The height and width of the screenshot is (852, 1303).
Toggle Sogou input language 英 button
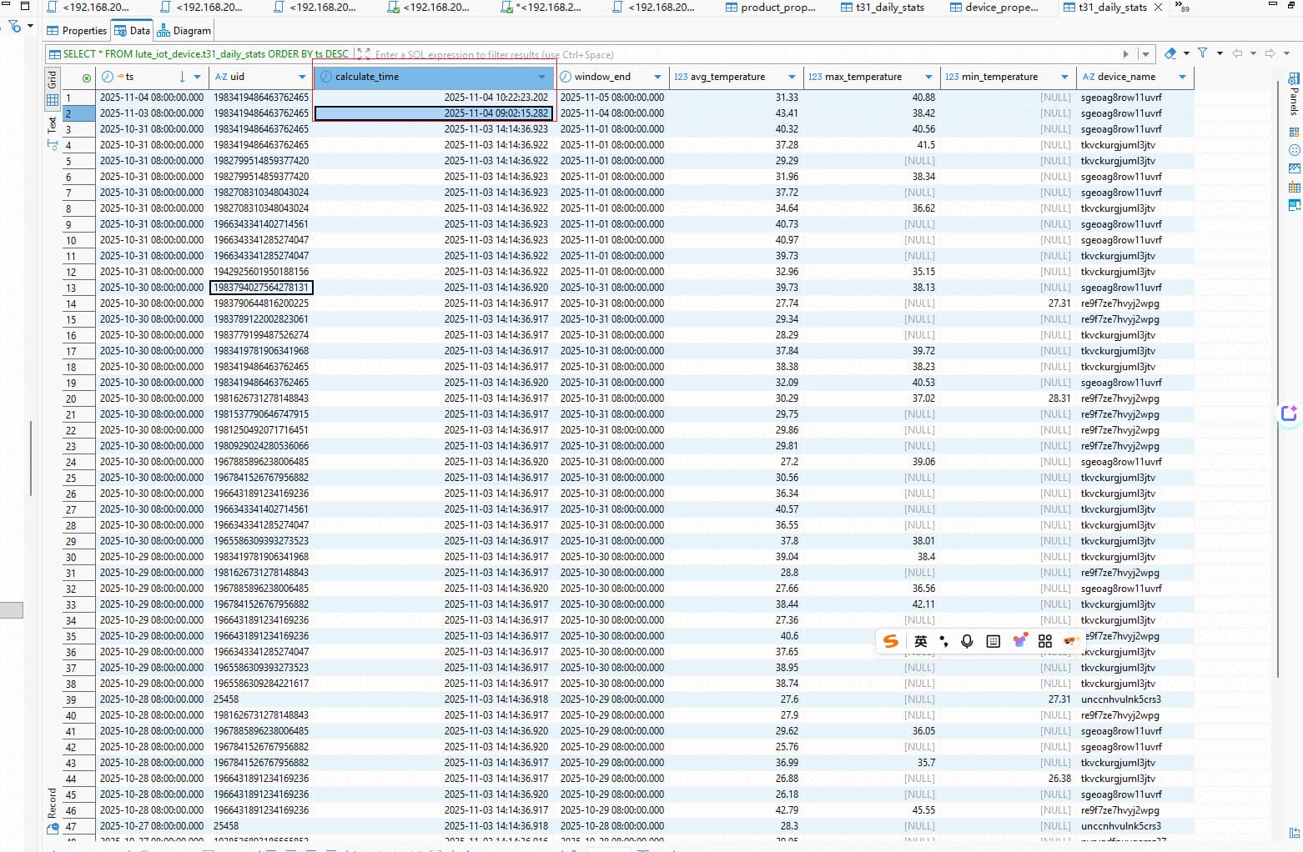920,641
